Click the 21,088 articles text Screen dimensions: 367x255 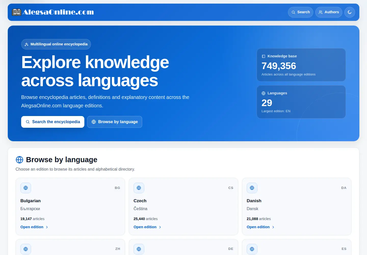259,219
